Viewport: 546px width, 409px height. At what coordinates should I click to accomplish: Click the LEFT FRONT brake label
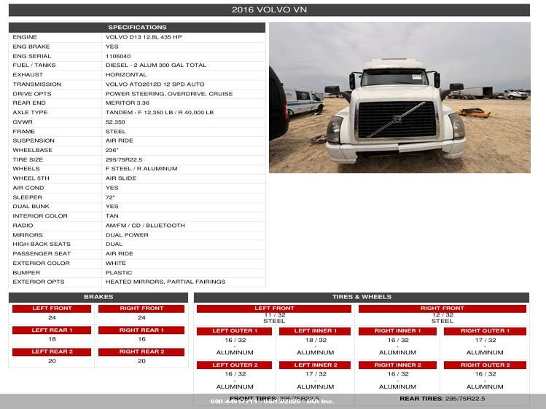click(52, 309)
